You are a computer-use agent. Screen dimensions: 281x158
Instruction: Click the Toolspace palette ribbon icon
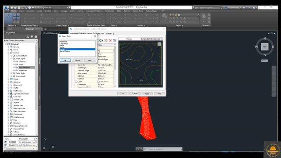click(x=8, y=18)
